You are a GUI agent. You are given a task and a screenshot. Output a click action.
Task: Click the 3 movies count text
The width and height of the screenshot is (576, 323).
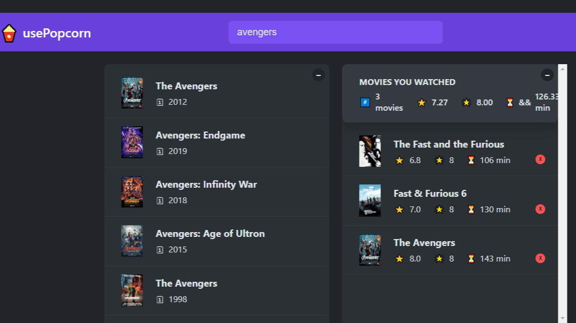pyautogui.click(x=389, y=102)
